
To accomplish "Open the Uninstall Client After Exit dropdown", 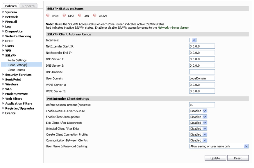I will click(x=198, y=129).
